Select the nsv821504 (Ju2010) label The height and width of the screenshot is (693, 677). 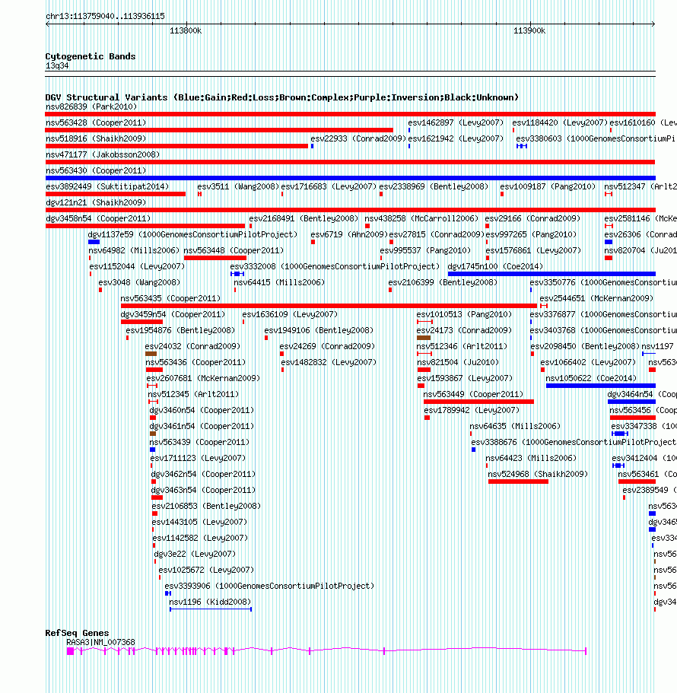tap(458, 362)
